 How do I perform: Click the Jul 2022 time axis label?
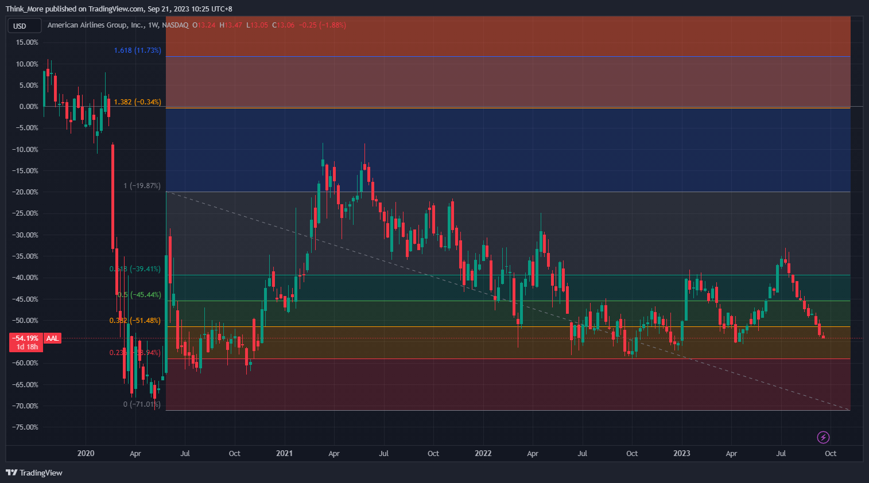[583, 454]
